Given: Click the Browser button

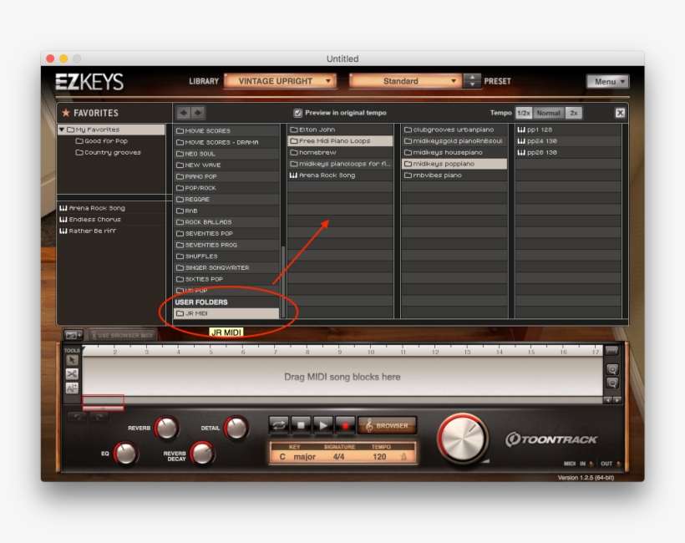Looking at the screenshot, I should (x=388, y=425).
